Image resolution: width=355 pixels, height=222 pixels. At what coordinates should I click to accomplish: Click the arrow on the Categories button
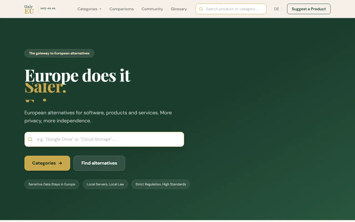point(60,163)
